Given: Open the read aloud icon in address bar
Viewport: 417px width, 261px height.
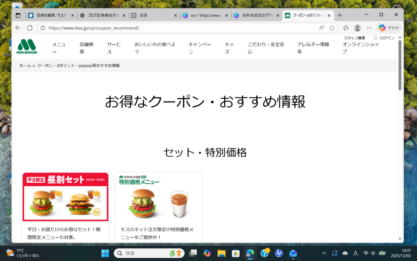Looking at the screenshot, I should click(x=321, y=28).
